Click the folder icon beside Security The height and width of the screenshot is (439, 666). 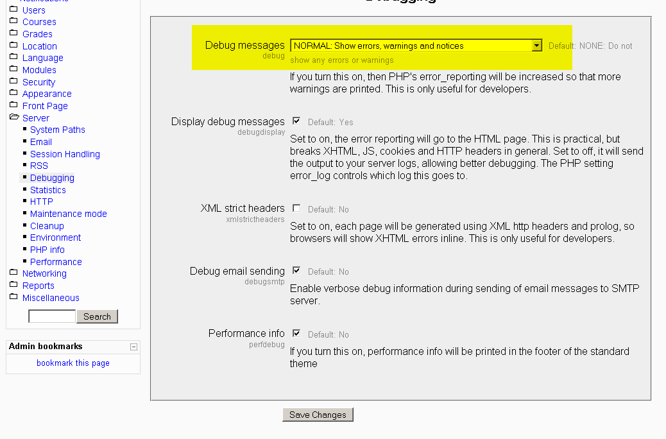click(x=13, y=81)
